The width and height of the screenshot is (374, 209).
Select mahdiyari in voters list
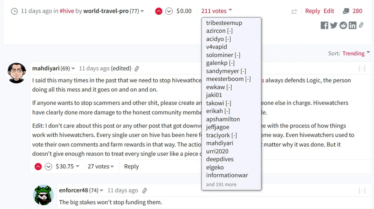coord(220,143)
